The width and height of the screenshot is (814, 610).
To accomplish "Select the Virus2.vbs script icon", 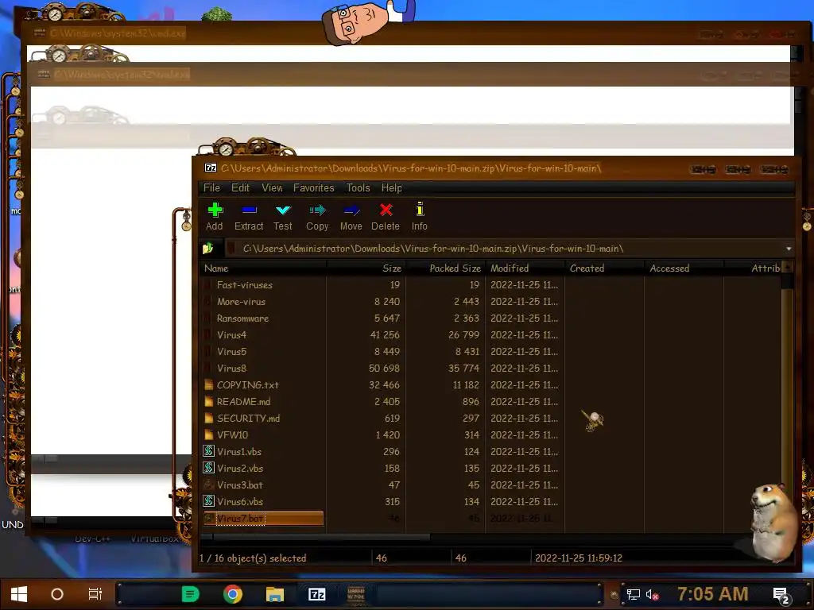I will pos(209,468).
